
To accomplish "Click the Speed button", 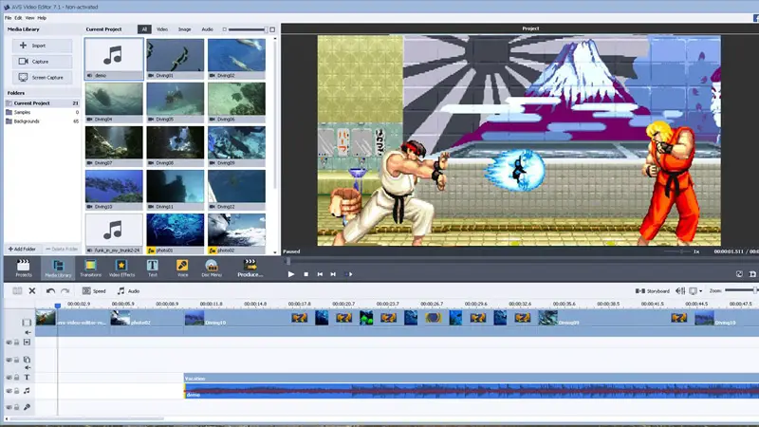I will point(94,291).
